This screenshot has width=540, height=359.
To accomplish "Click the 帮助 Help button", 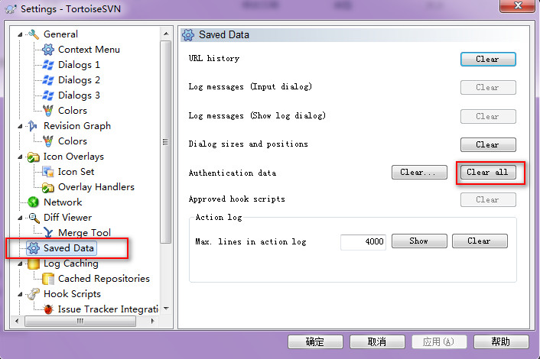I will (x=501, y=341).
